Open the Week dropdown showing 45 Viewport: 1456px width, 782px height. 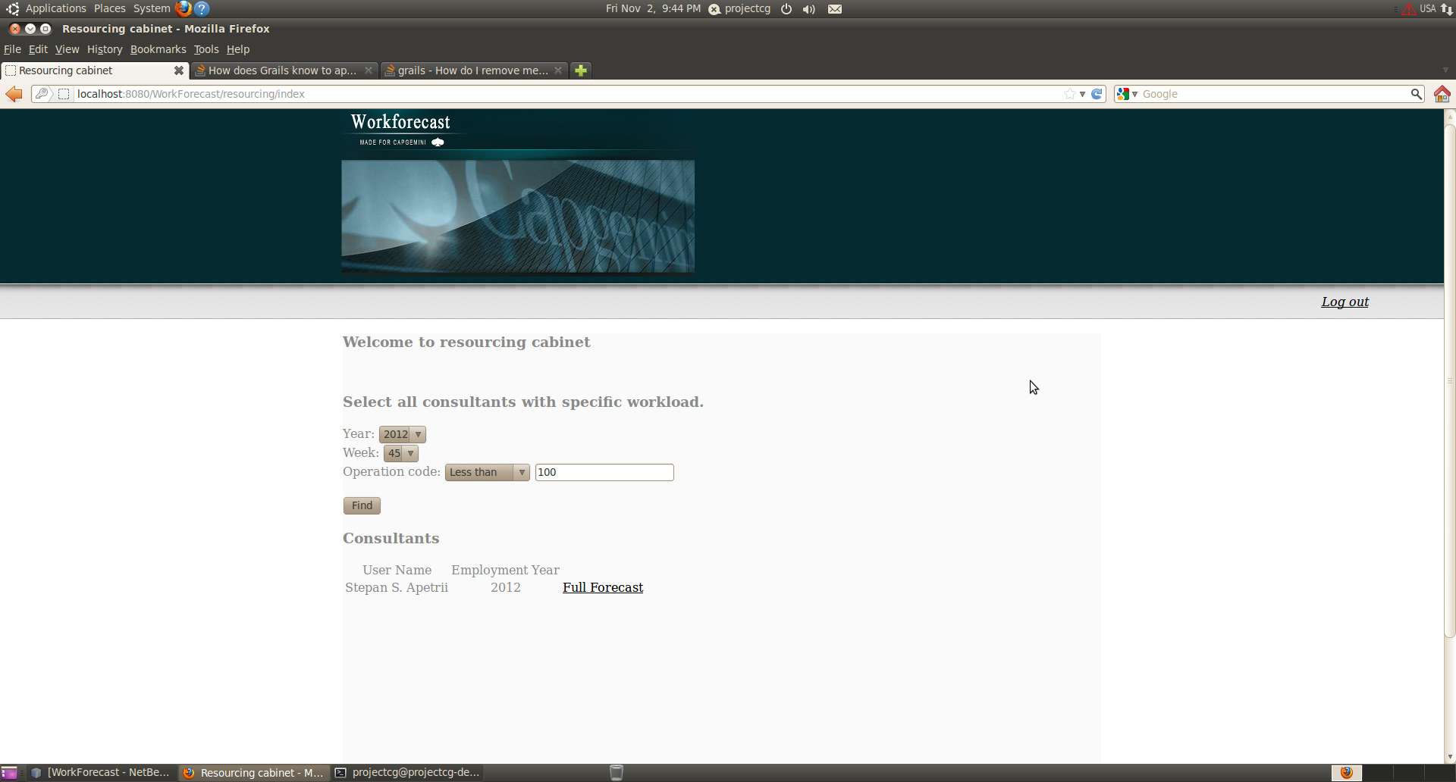coord(401,453)
